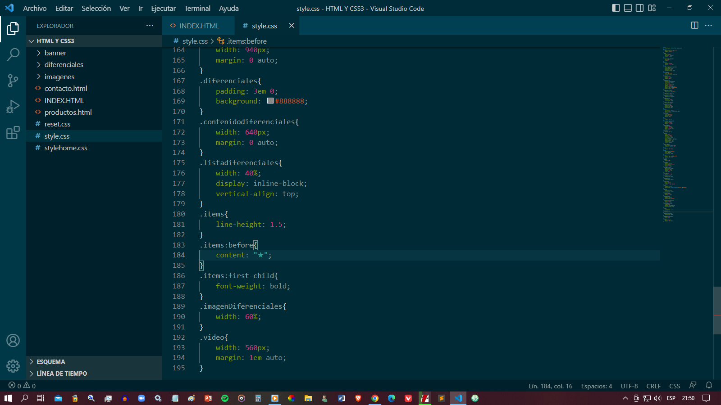Open Zoom from the taskbar

pos(141,398)
